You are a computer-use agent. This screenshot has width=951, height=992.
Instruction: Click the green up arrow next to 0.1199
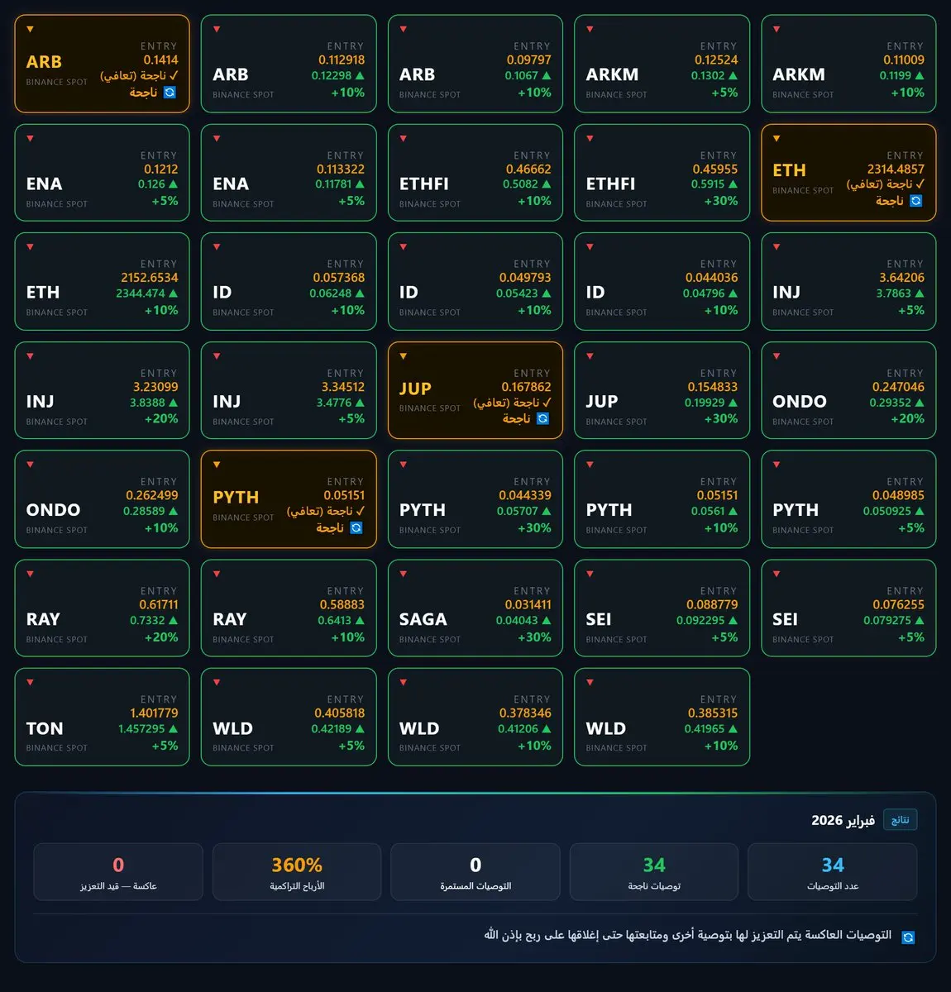(x=920, y=75)
